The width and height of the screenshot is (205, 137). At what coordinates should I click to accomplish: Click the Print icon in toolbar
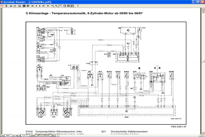pyautogui.click(x=15, y=6)
